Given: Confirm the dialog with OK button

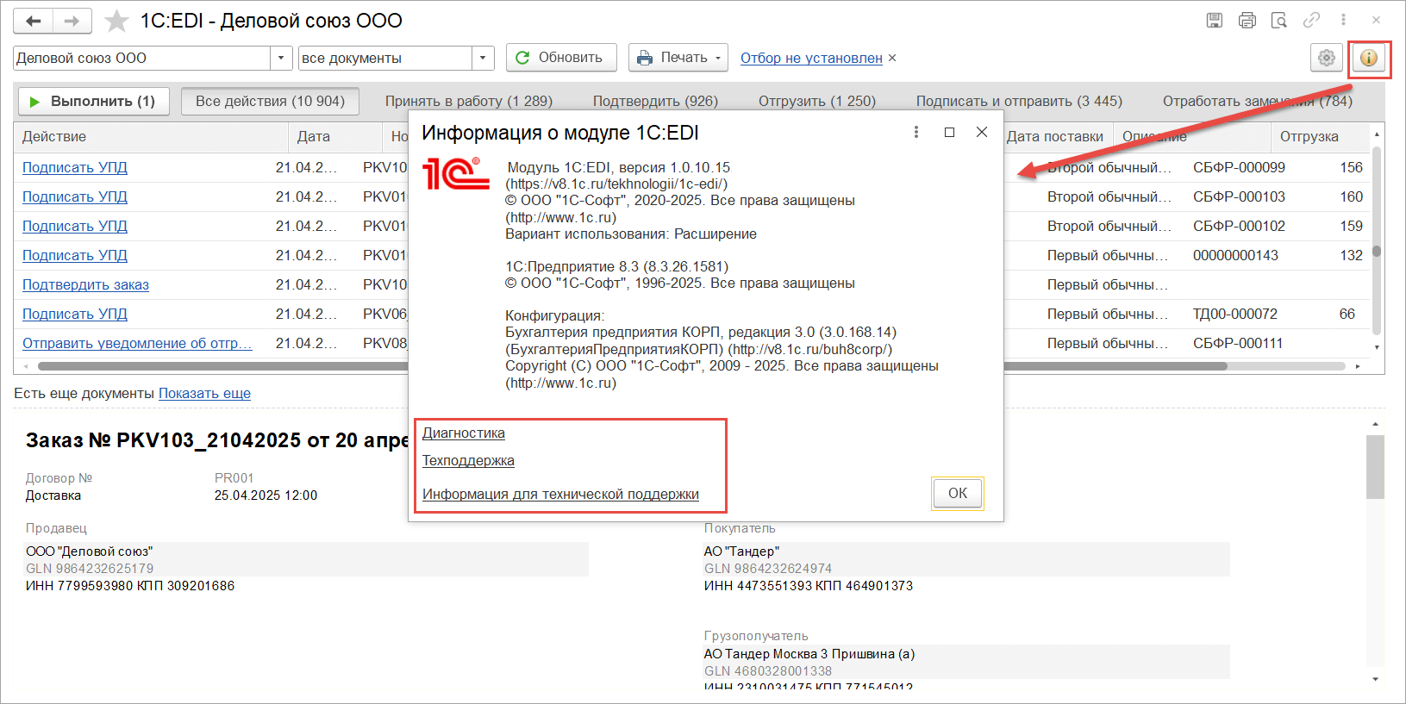Looking at the screenshot, I should pos(958,493).
